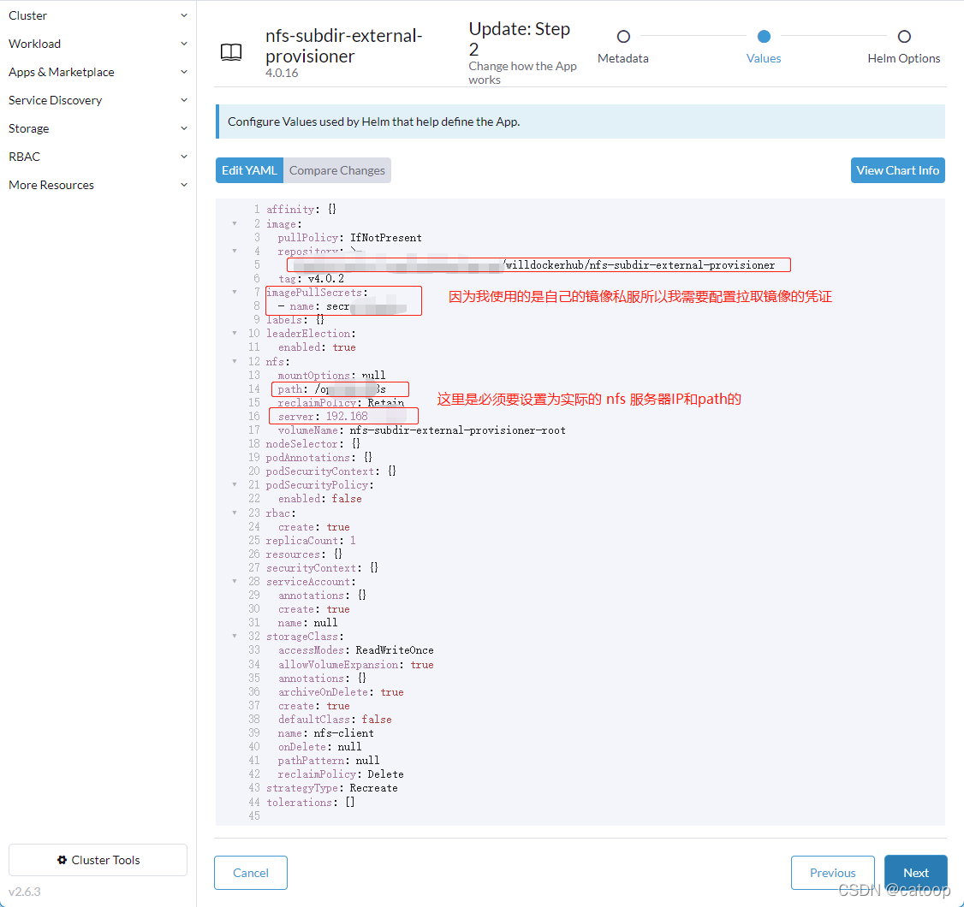The height and width of the screenshot is (907, 964).
Task: Jump to the Helm Options step circle
Action: 904,37
